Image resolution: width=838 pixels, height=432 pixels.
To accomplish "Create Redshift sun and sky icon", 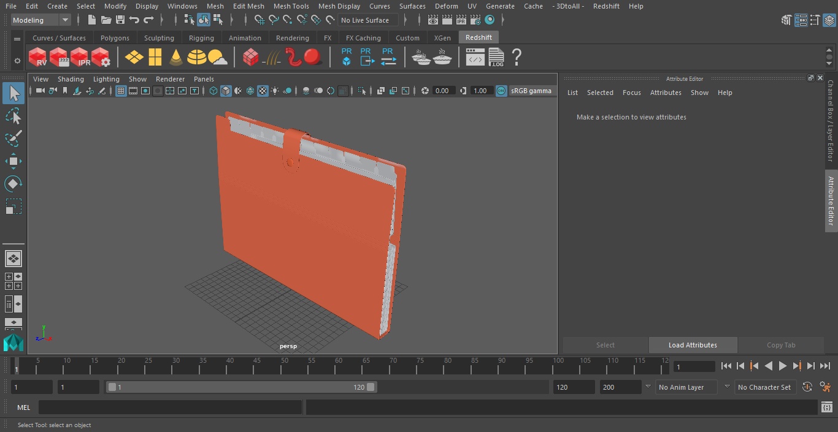I will (x=218, y=58).
